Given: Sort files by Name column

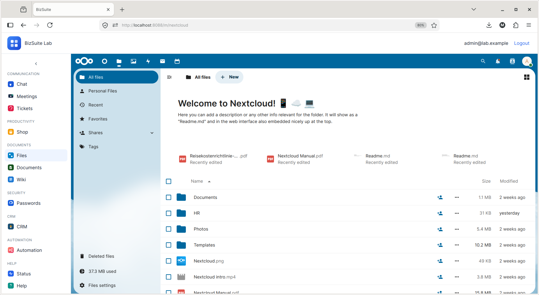Looking at the screenshot, I should point(200,181).
